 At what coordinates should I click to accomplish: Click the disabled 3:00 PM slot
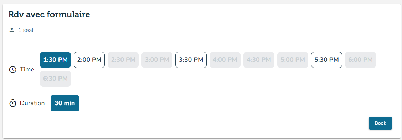point(157,60)
